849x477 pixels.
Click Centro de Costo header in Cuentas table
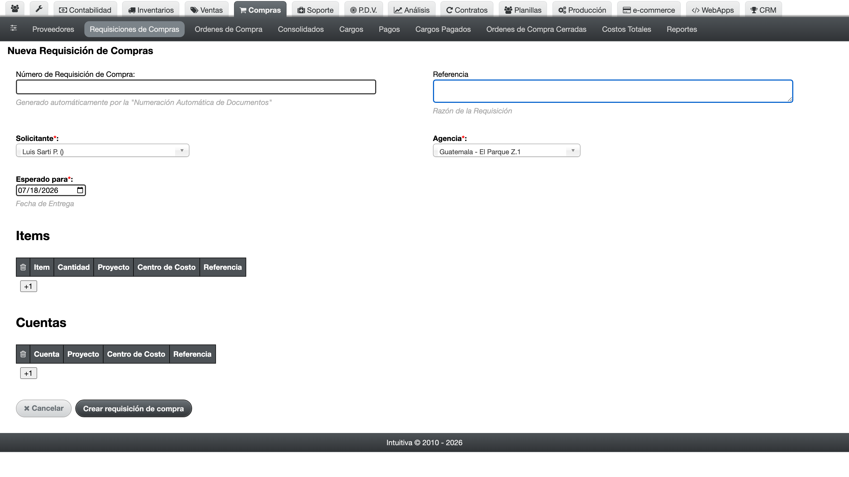(136, 354)
